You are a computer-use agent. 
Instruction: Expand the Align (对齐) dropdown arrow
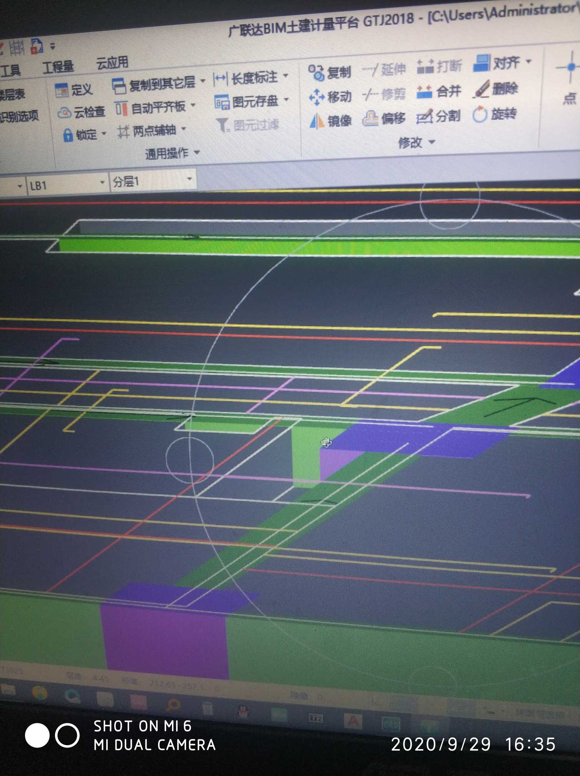tap(528, 61)
